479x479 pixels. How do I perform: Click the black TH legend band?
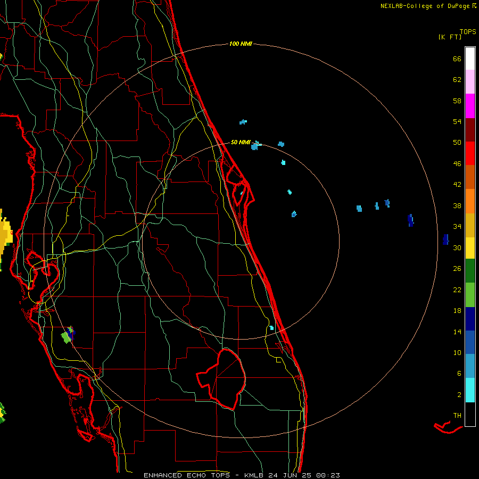click(x=470, y=414)
